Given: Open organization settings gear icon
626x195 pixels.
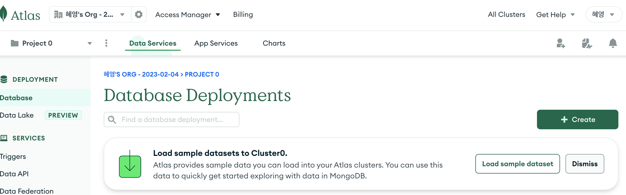Looking at the screenshot, I should pos(139,14).
